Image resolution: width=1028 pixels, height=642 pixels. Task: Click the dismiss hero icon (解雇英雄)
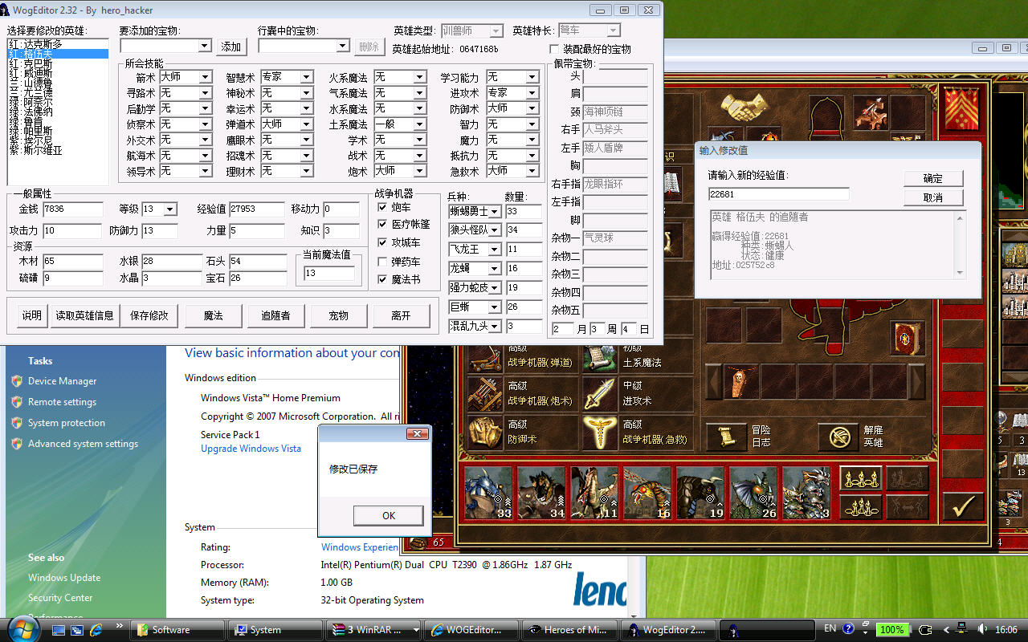click(838, 437)
